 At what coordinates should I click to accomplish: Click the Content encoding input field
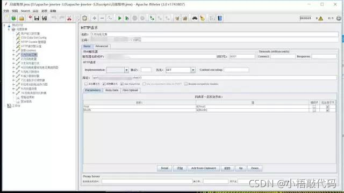(x=236, y=70)
